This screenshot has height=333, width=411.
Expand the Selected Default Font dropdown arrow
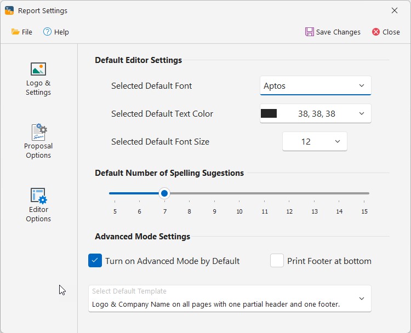click(362, 85)
